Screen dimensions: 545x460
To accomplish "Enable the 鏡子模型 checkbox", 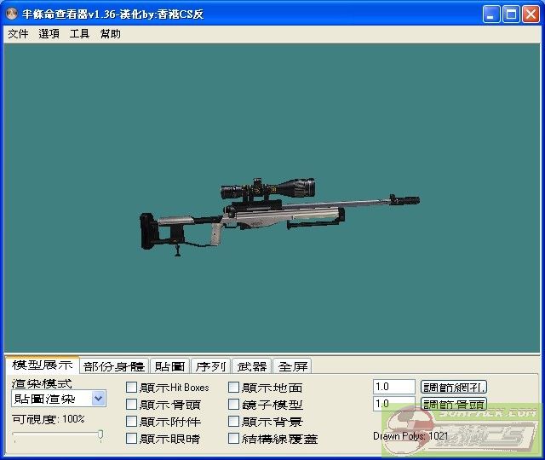I will pyautogui.click(x=234, y=405).
